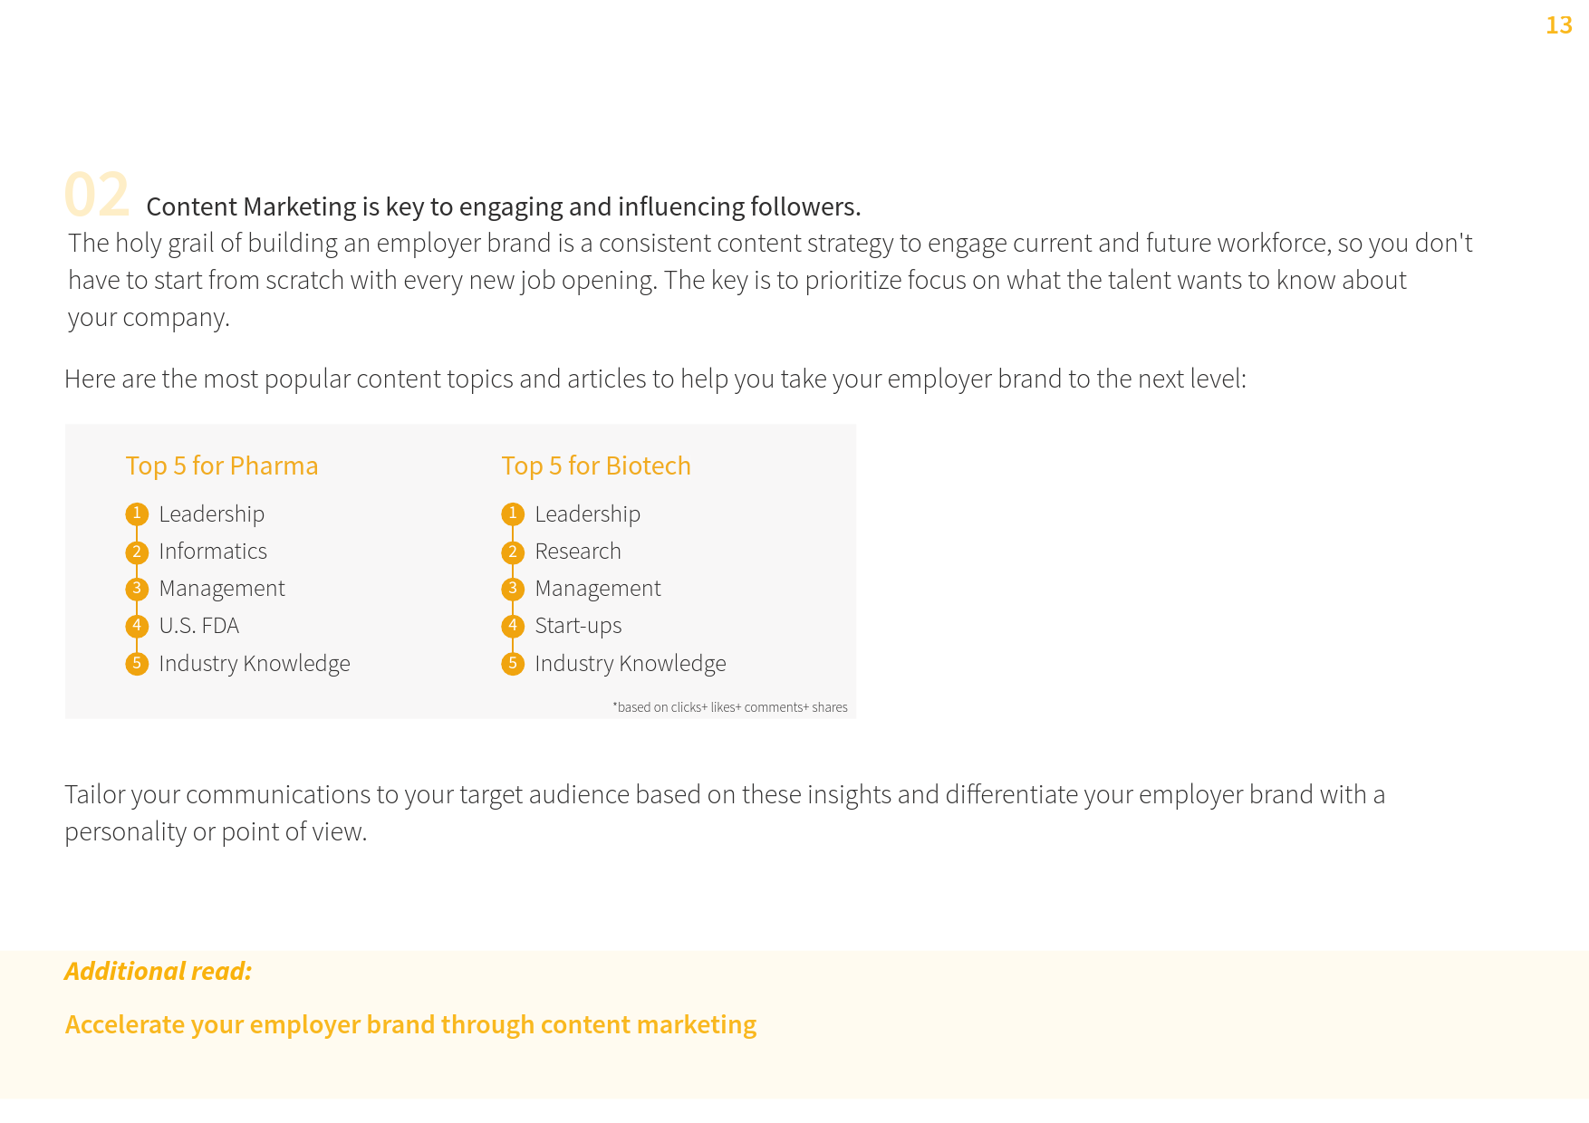Click the Pharma number 1 Leadership bullet
The width and height of the screenshot is (1589, 1123).
(137, 514)
